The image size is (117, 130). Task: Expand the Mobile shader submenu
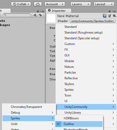coord(86,61)
